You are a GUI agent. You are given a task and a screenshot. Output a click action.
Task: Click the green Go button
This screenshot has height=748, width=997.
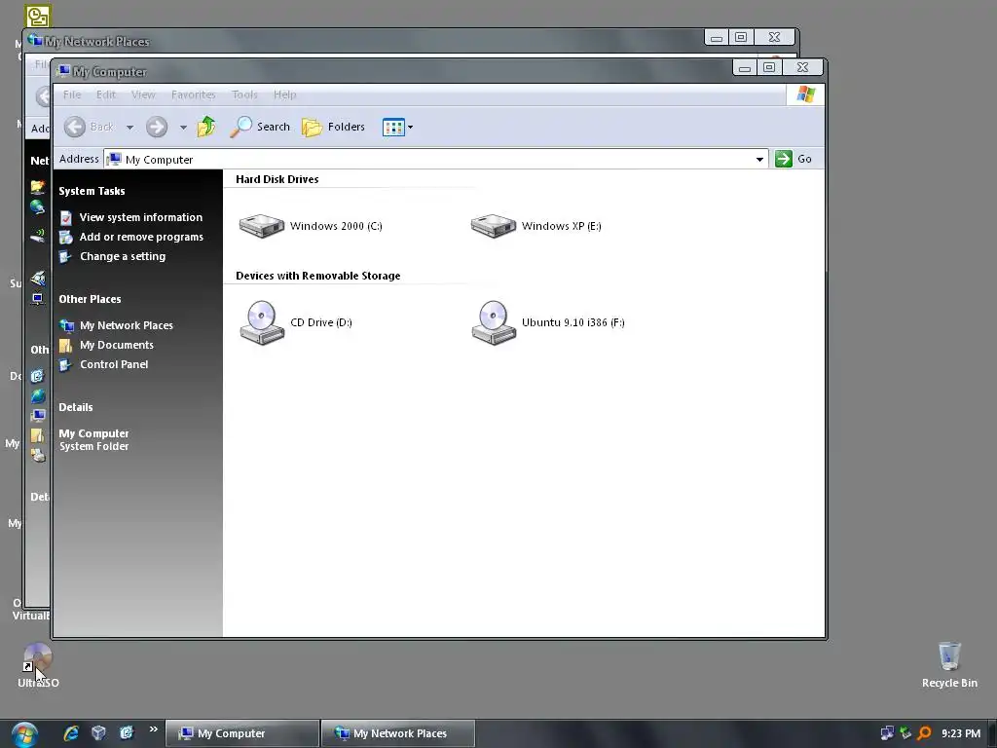point(793,159)
